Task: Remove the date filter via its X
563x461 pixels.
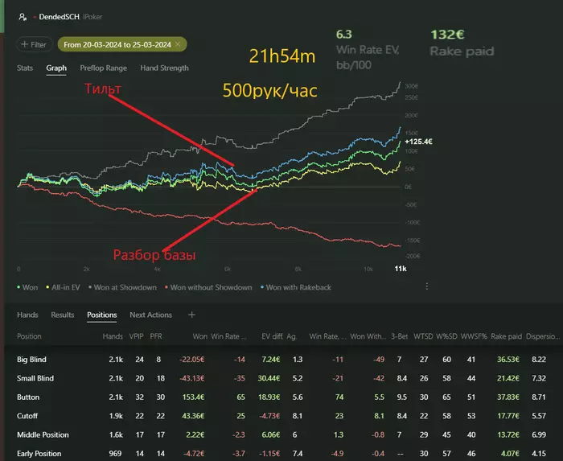Action: [178, 44]
